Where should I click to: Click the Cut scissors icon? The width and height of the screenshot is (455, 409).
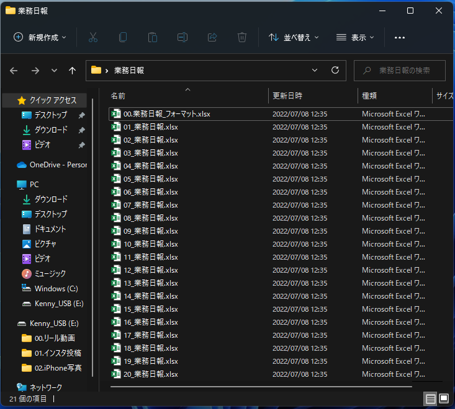93,37
